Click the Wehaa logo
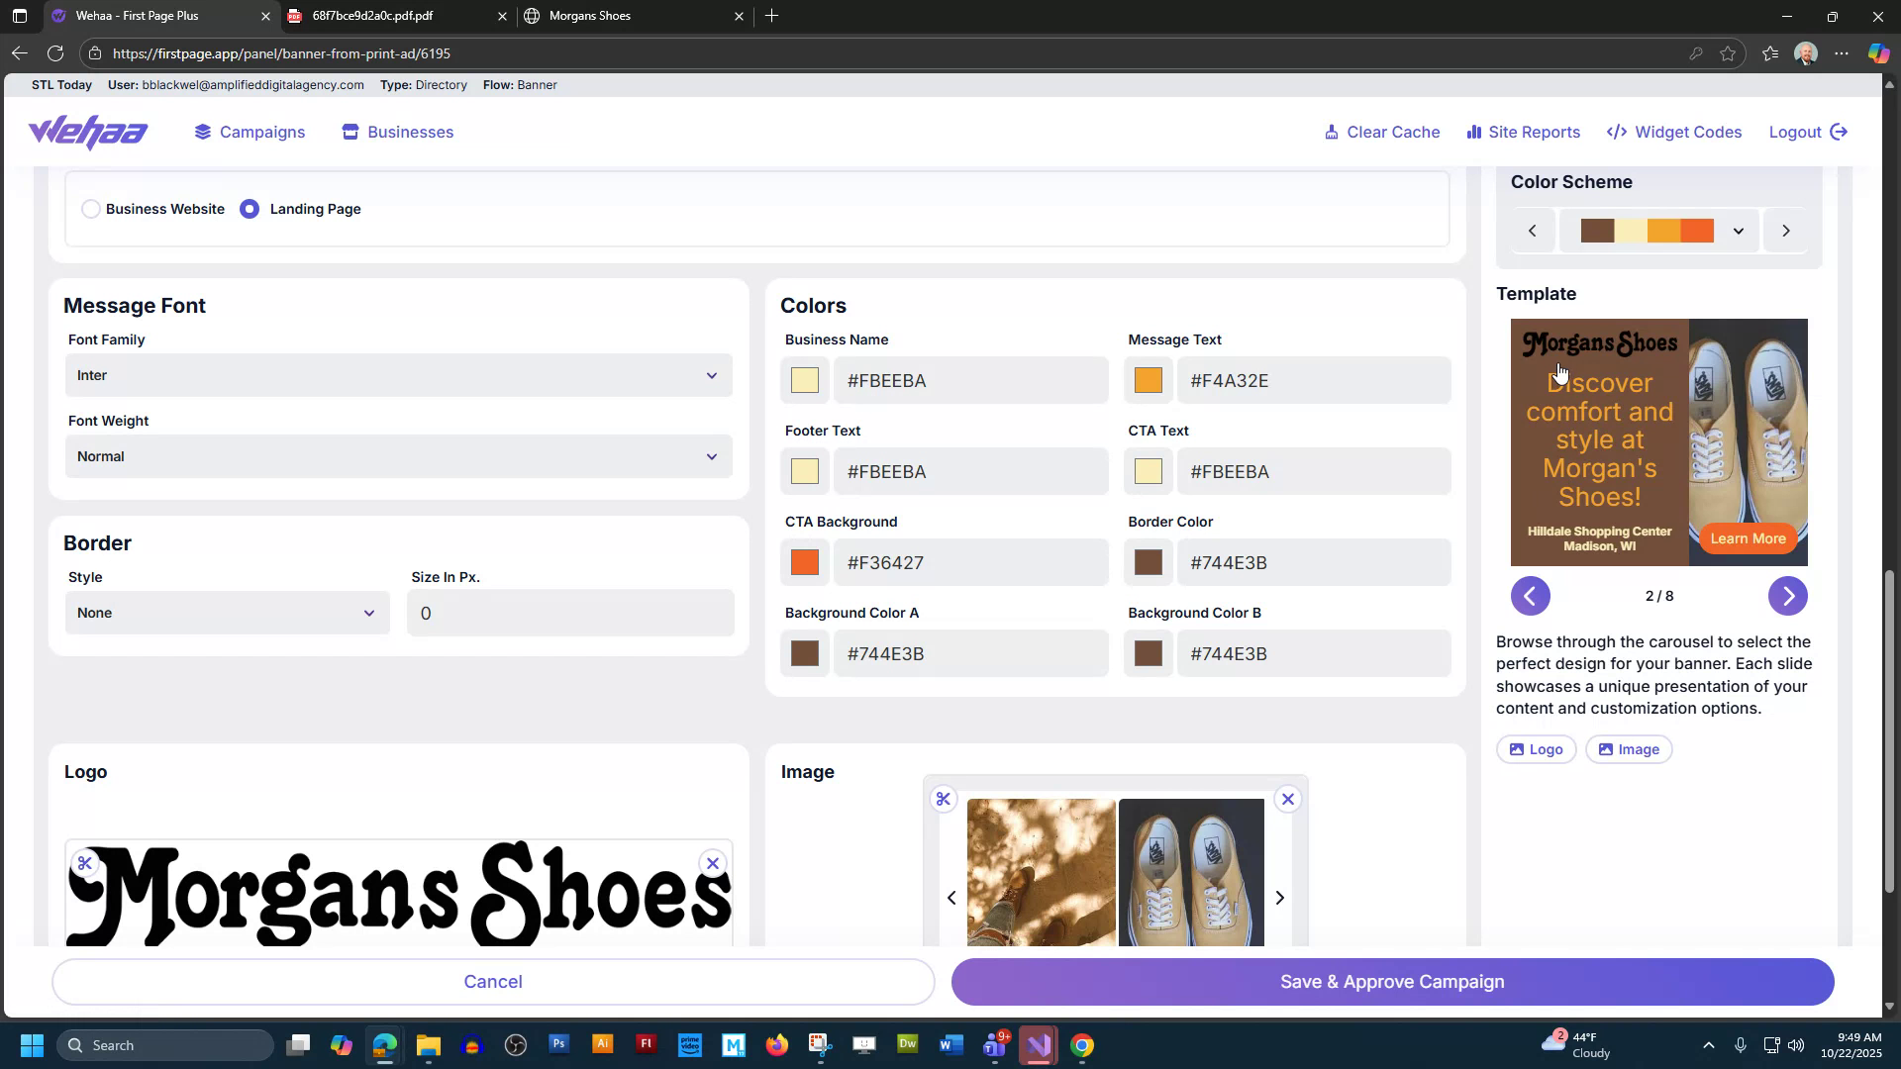The image size is (1901, 1069). pyautogui.click(x=87, y=132)
